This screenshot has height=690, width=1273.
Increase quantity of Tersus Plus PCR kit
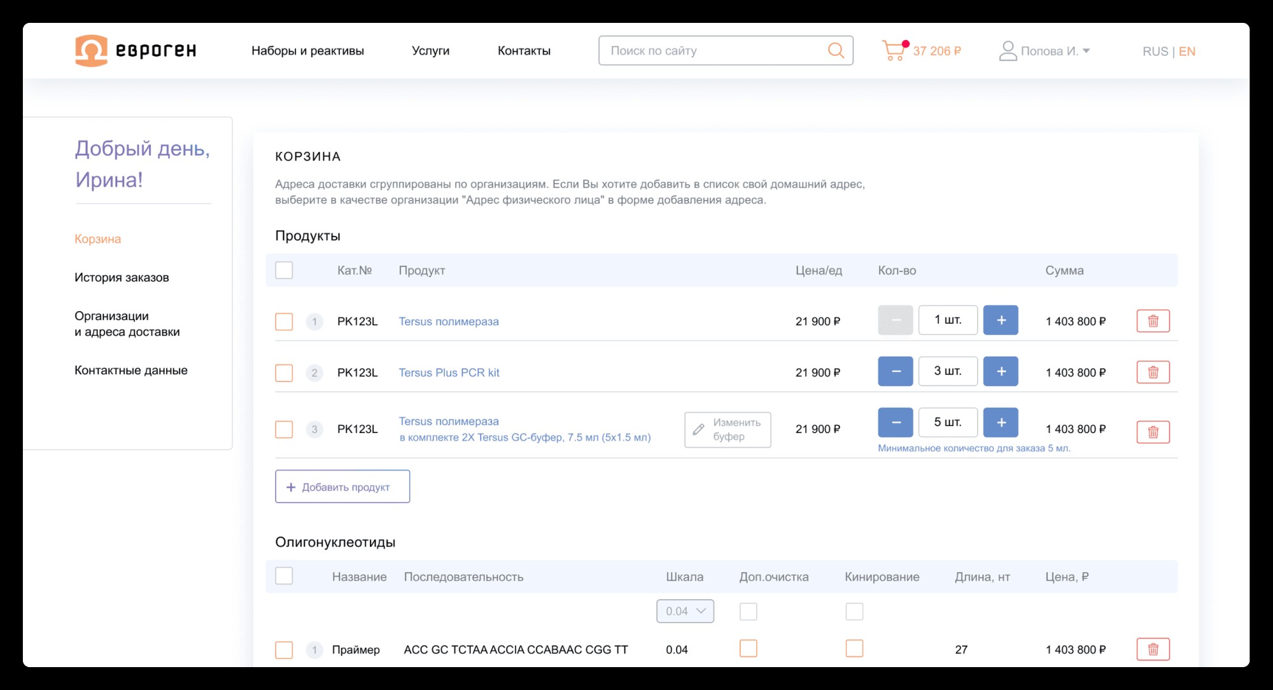tap(1001, 371)
